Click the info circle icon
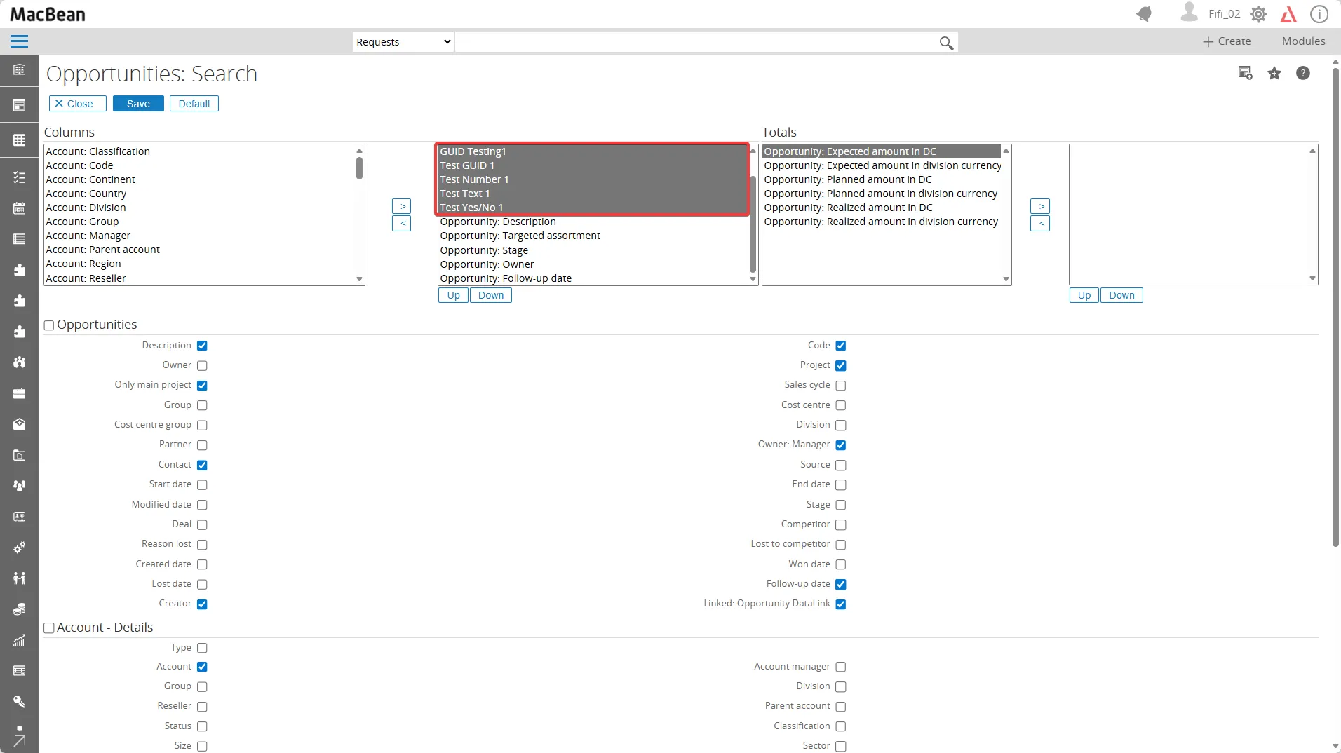The image size is (1341, 753). 1319,14
